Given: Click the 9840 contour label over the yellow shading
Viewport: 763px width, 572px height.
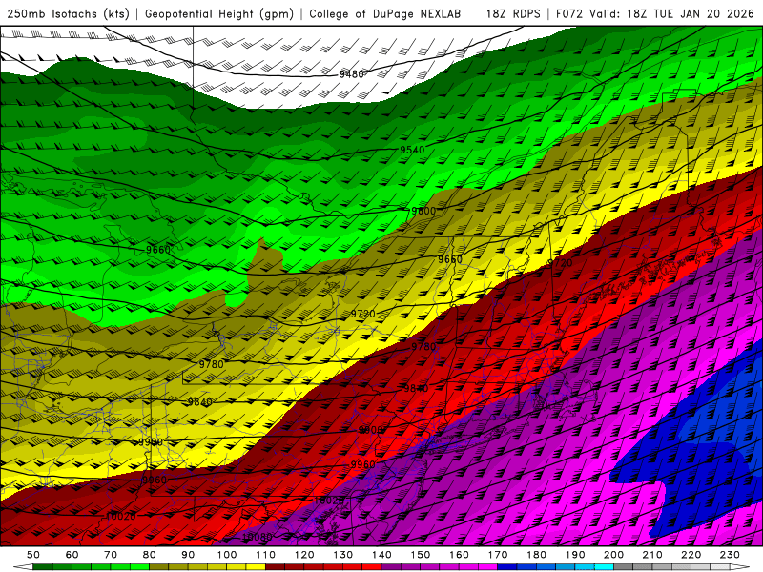Looking at the screenshot, I should click(x=199, y=401).
